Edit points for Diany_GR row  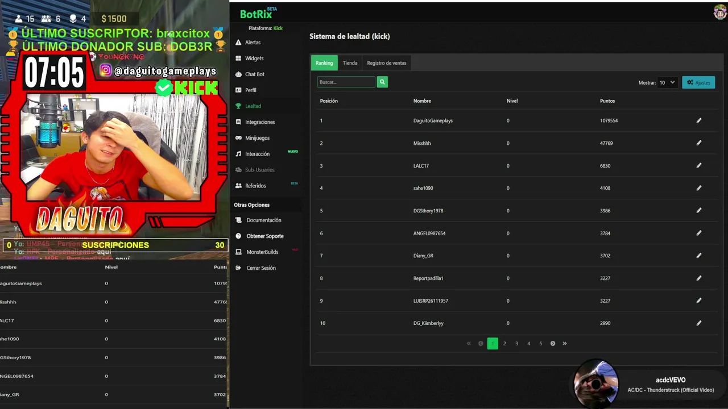699,256
